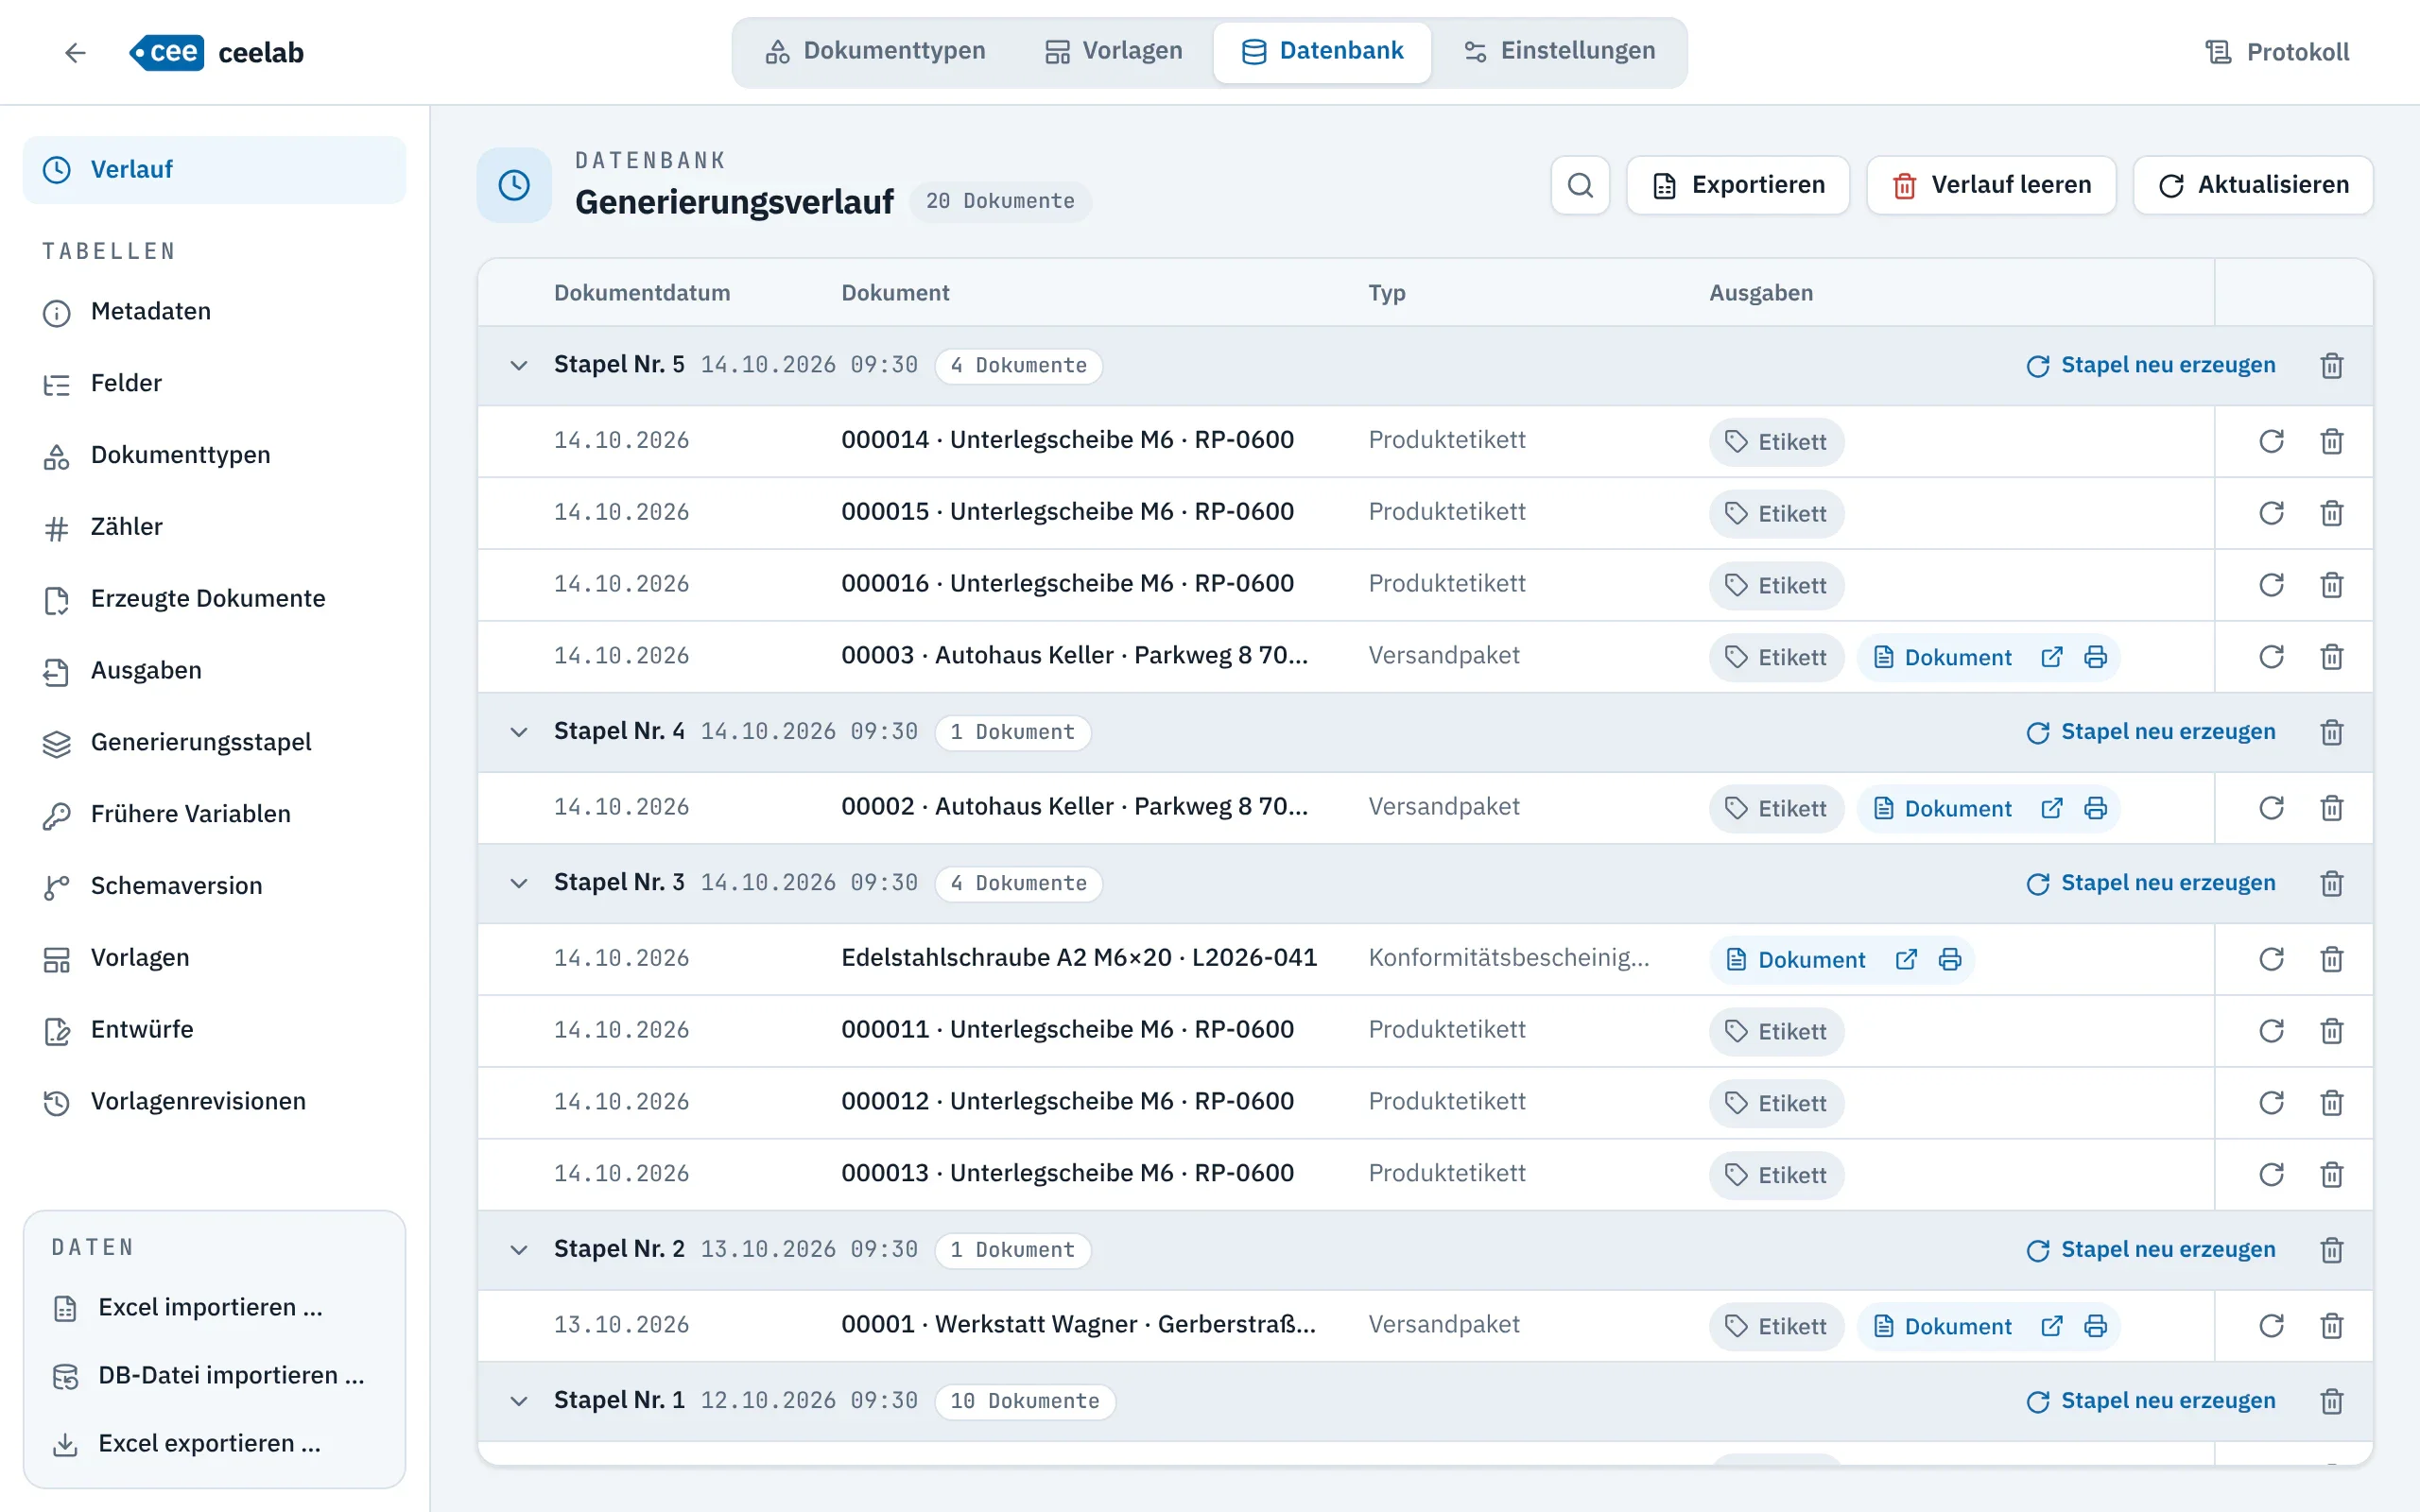2420x1512 pixels.
Task: Click Excel importieren in Daten panel
Action: click(214, 1307)
